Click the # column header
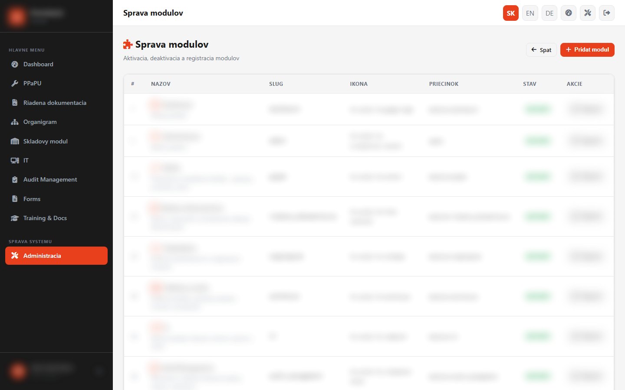The image size is (625, 390). [133, 84]
